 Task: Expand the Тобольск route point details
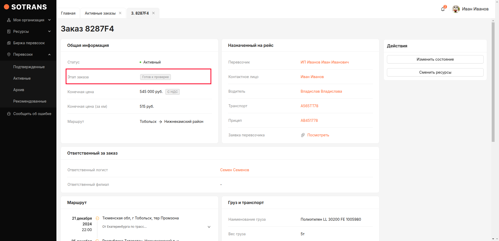click(x=209, y=227)
